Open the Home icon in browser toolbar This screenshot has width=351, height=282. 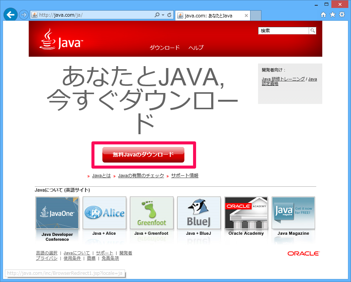click(323, 15)
